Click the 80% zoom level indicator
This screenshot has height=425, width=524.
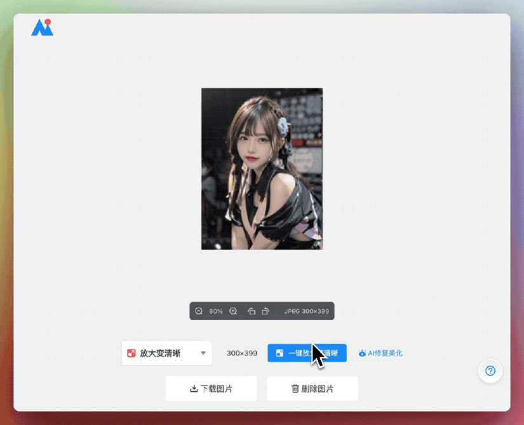coord(216,311)
